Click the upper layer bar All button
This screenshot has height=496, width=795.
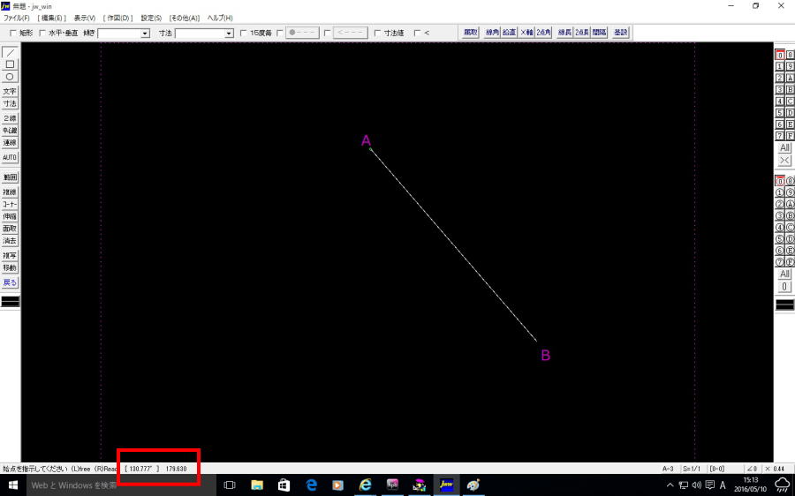click(x=785, y=148)
